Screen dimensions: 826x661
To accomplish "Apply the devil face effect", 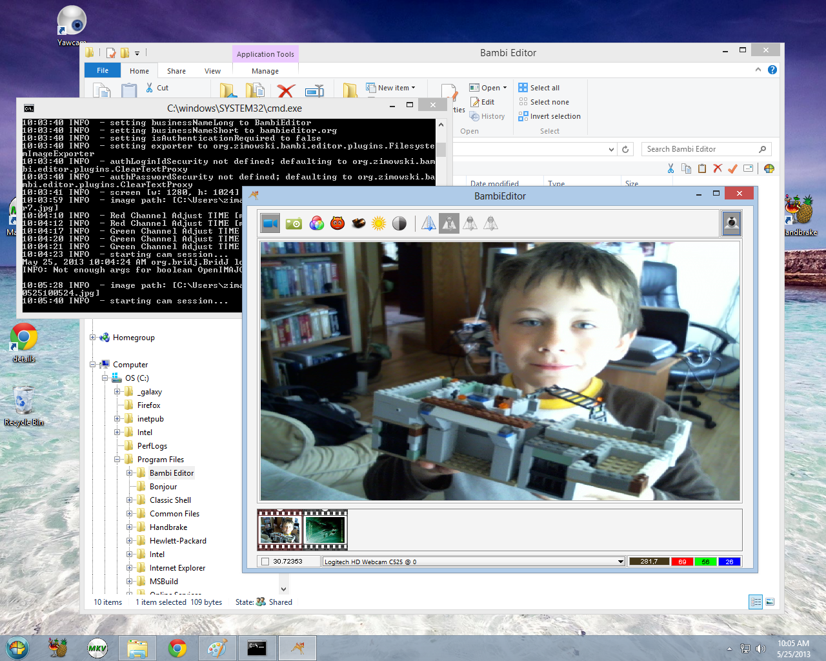I will tap(337, 223).
